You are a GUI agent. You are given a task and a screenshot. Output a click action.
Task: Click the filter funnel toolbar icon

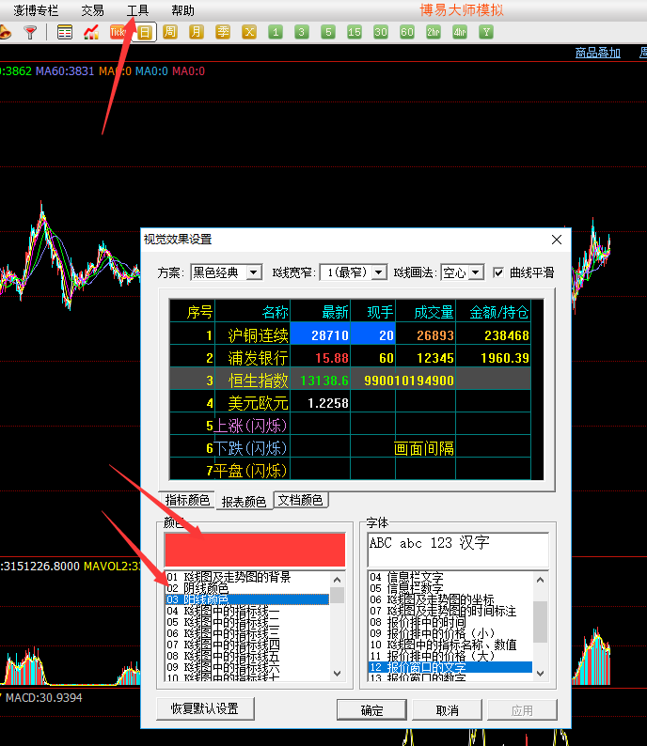(x=30, y=32)
